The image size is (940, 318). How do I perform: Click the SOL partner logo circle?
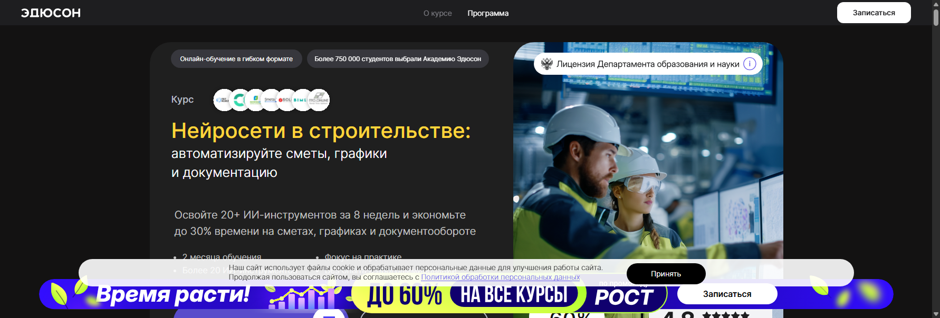pos(285,100)
